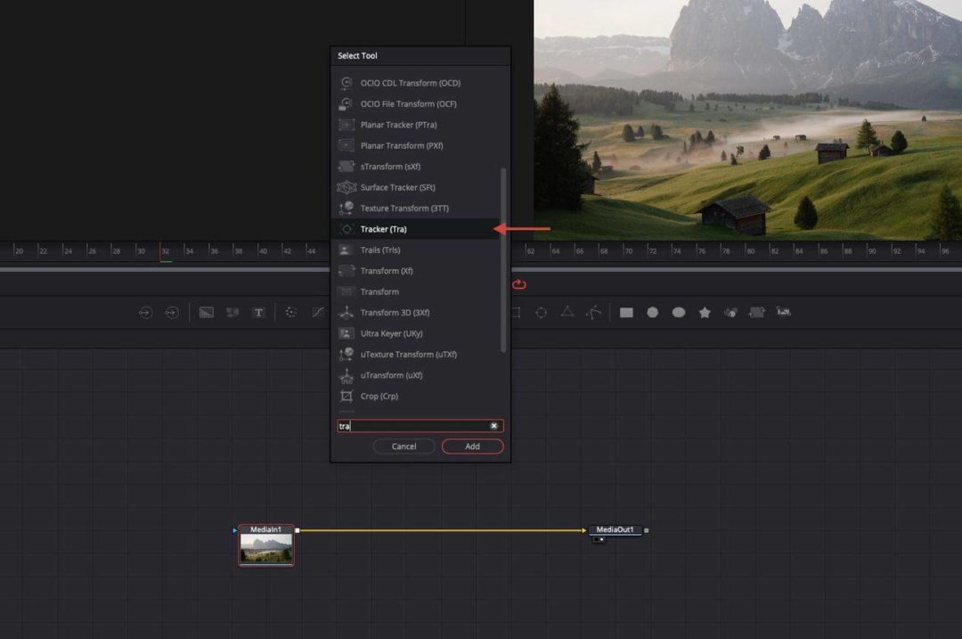This screenshot has width=962, height=639.
Task: Add a Background node from the toolbar
Action: tap(208, 312)
